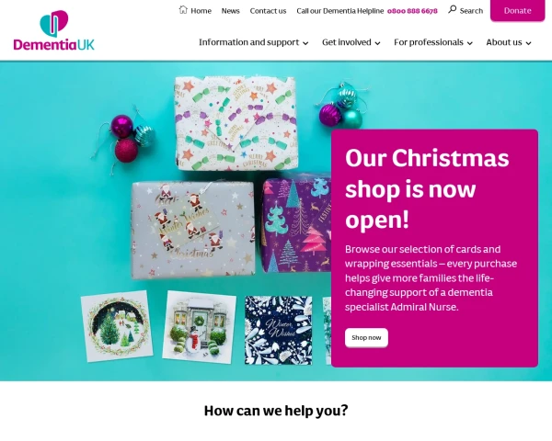
Task: Click the house icon beside Home
Action: 183,10
